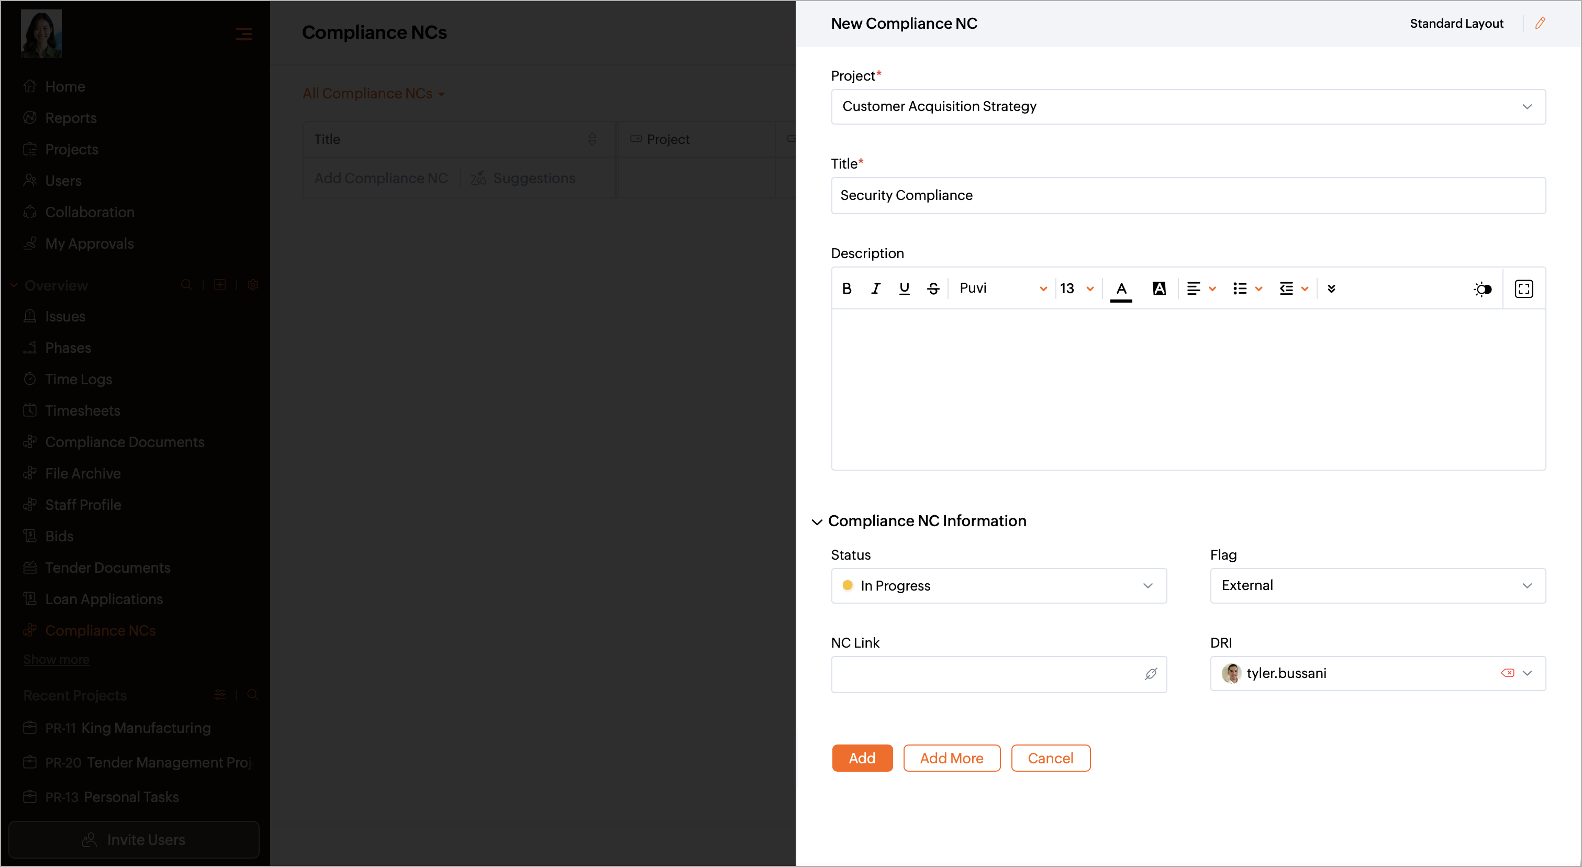Open Staff Profile in sidebar
Viewport: 1582px width, 867px height.
pos(72,504)
